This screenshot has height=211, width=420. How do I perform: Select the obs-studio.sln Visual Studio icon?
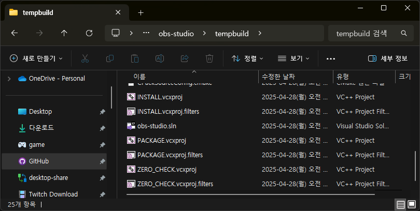pos(131,126)
